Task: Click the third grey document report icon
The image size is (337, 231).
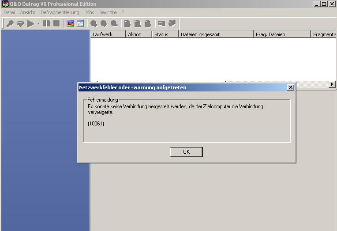Action: [148, 23]
